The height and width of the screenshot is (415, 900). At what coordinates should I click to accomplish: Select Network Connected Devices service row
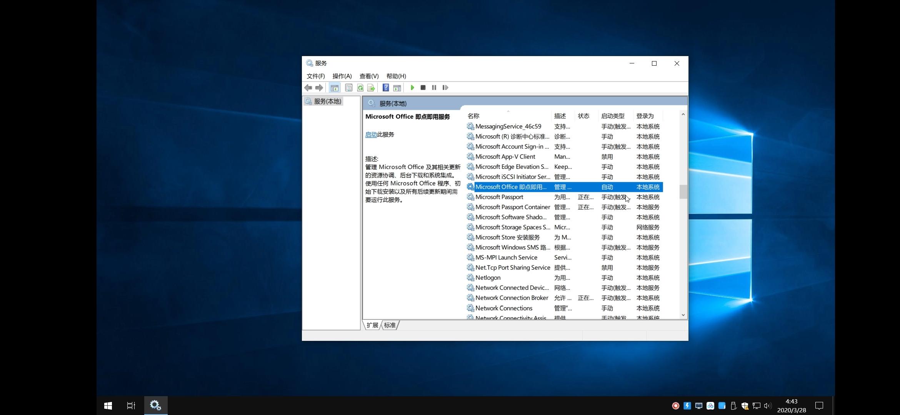click(x=564, y=288)
